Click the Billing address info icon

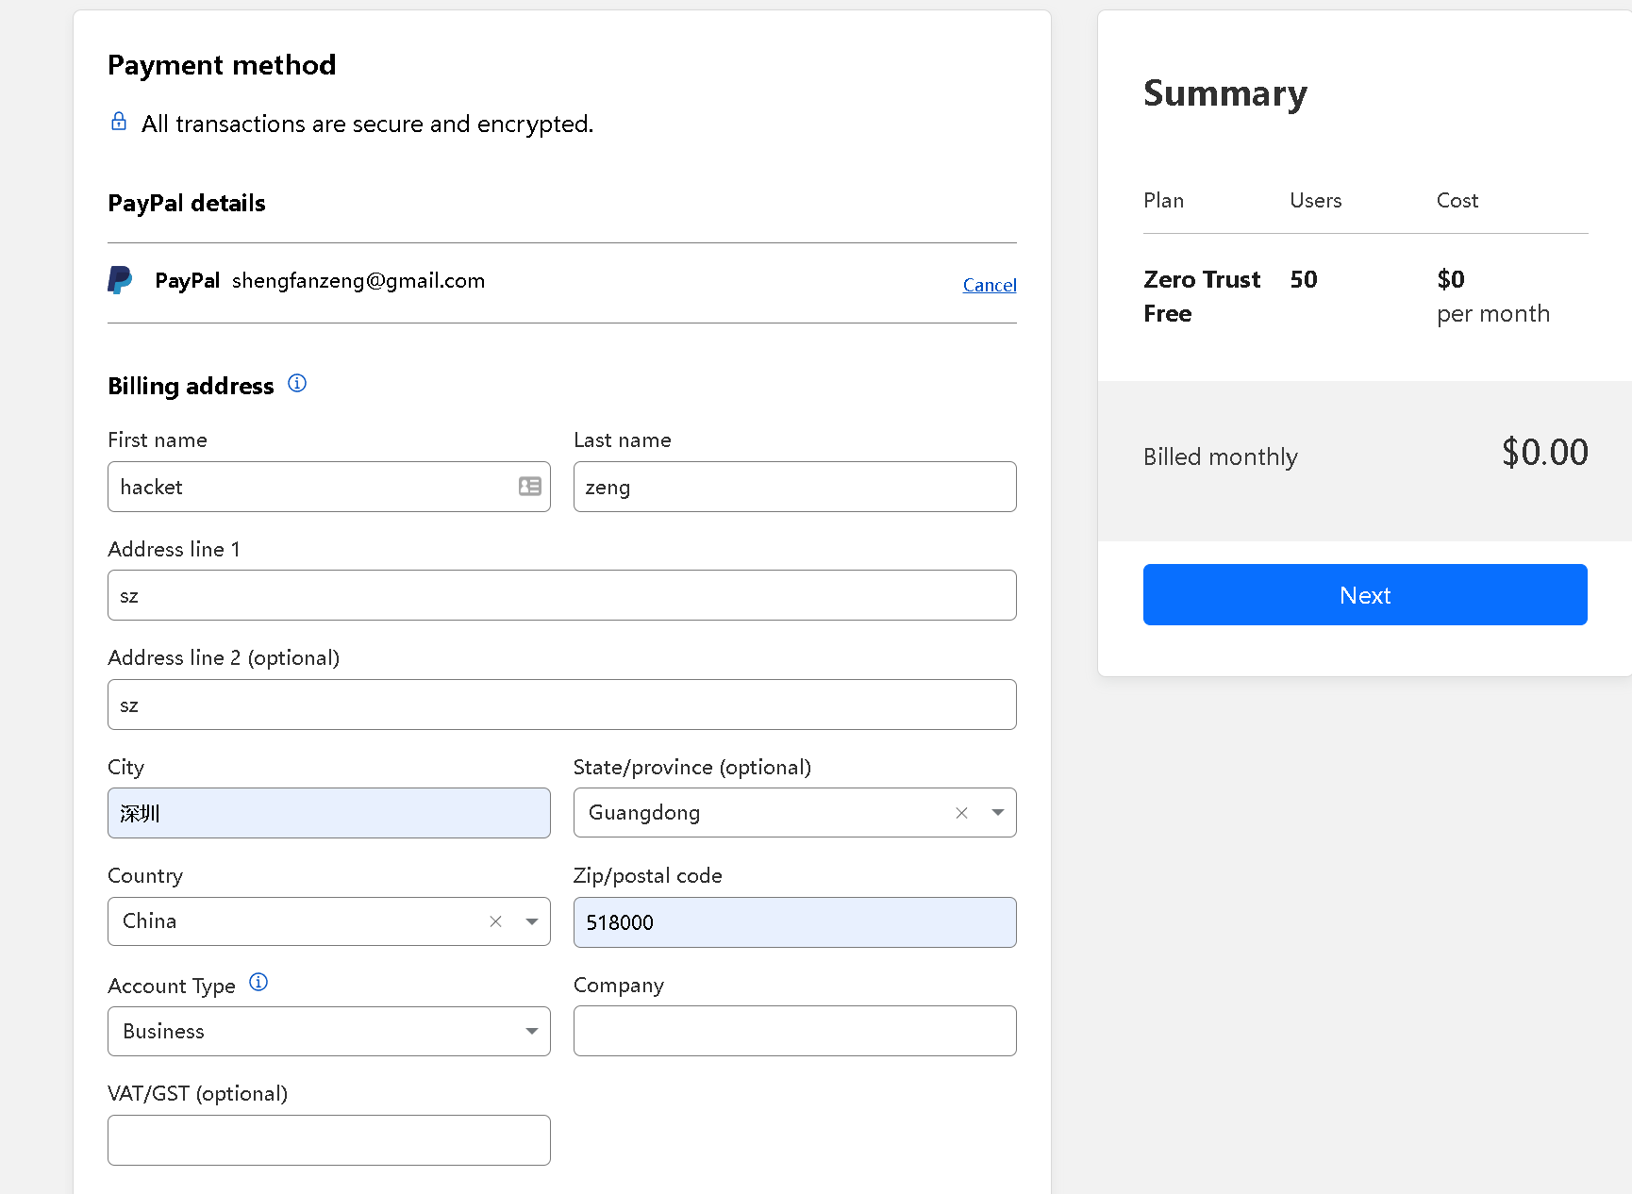[x=297, y=383]
